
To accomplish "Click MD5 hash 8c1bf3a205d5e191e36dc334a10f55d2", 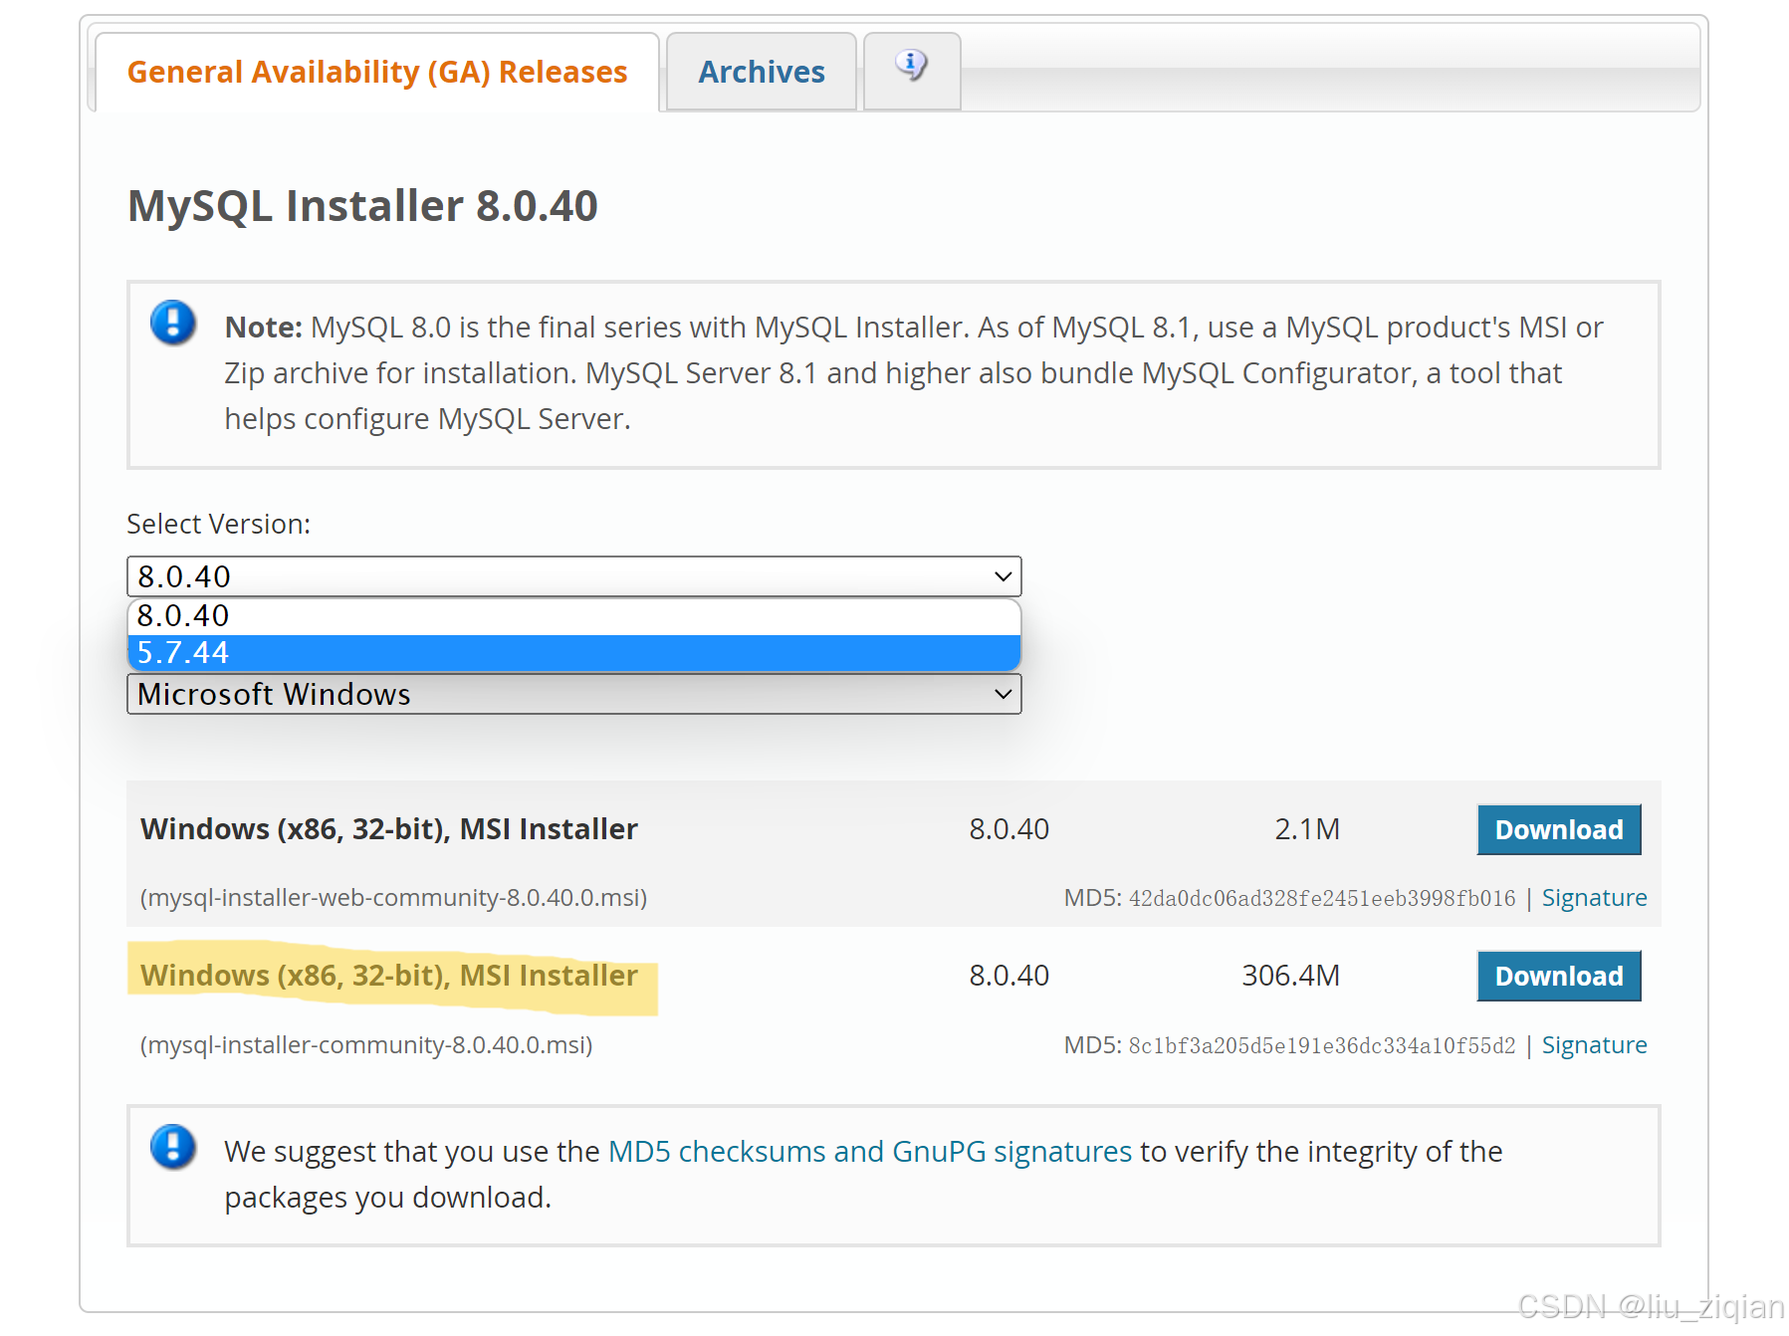I will (x=1321, y=1046).
